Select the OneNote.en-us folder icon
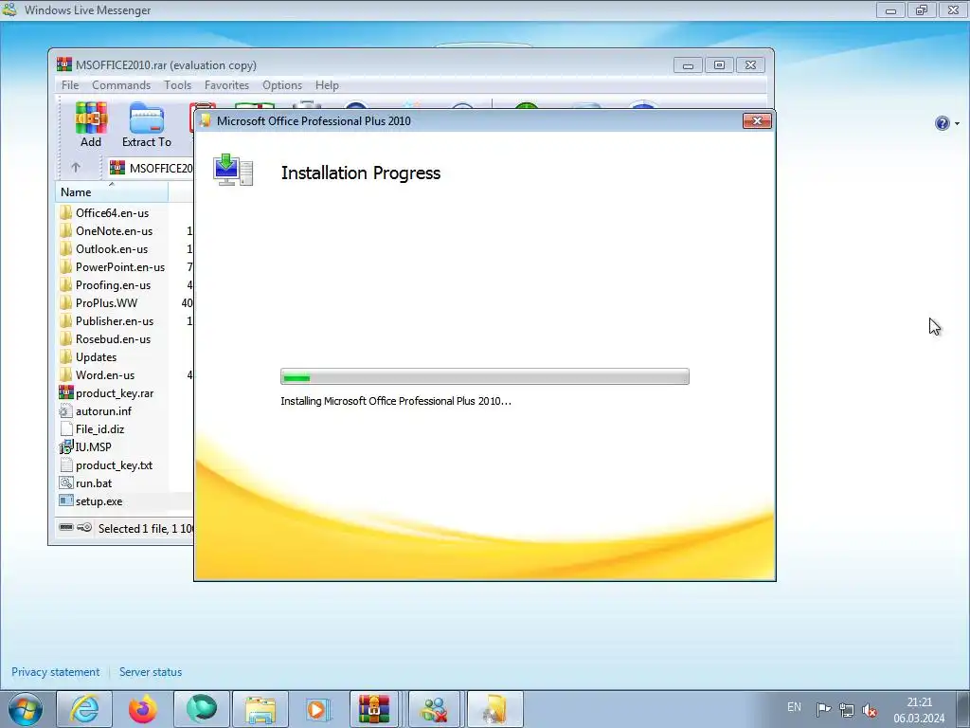The image size is (970, 728). point(65,231)
